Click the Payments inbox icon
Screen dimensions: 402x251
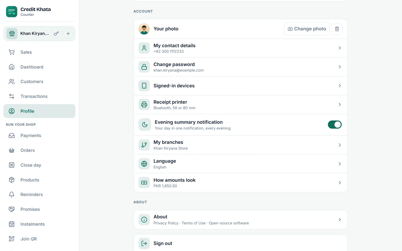coord(12,136)
